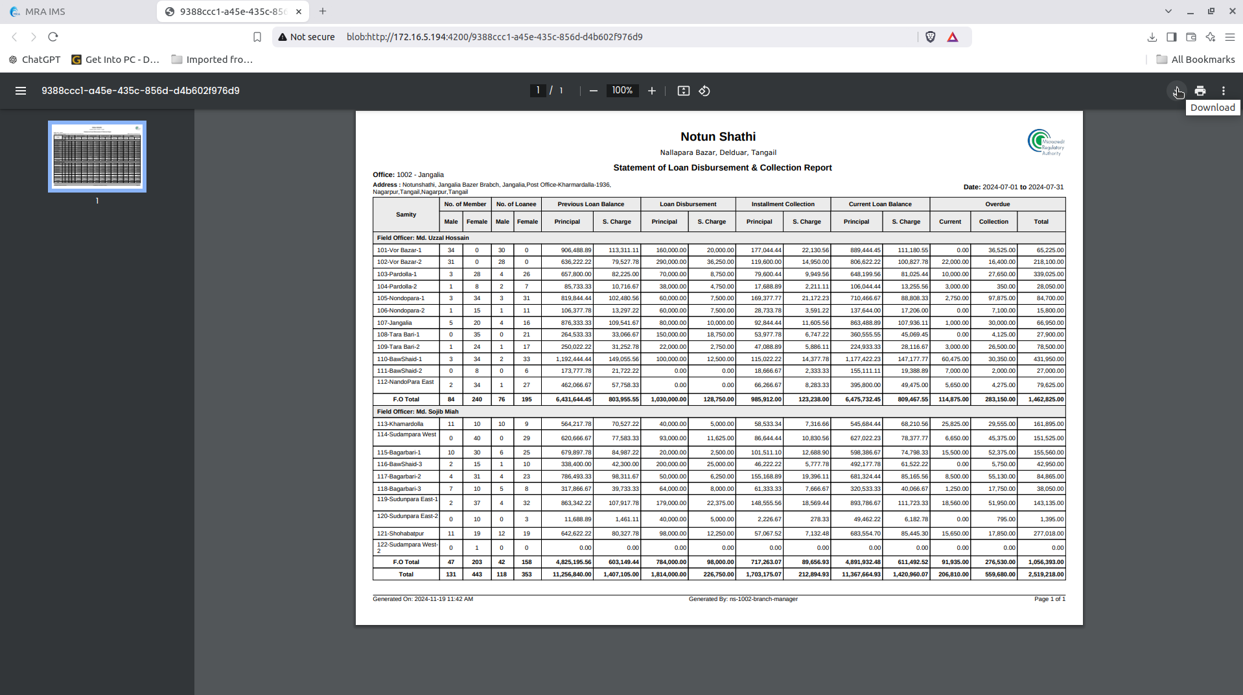Click the 100% zoom level field
This screenshot has height=695, width=1243.
[622, 91]
